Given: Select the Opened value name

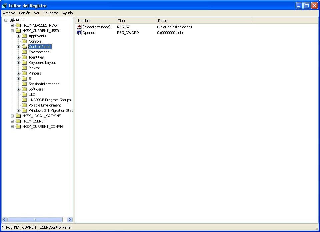Looking at the screenshot, I should tap(89, 33).
